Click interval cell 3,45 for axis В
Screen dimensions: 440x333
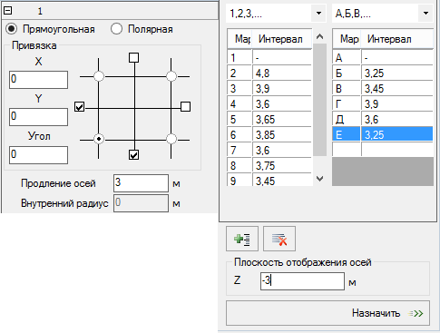coord(397,88)
